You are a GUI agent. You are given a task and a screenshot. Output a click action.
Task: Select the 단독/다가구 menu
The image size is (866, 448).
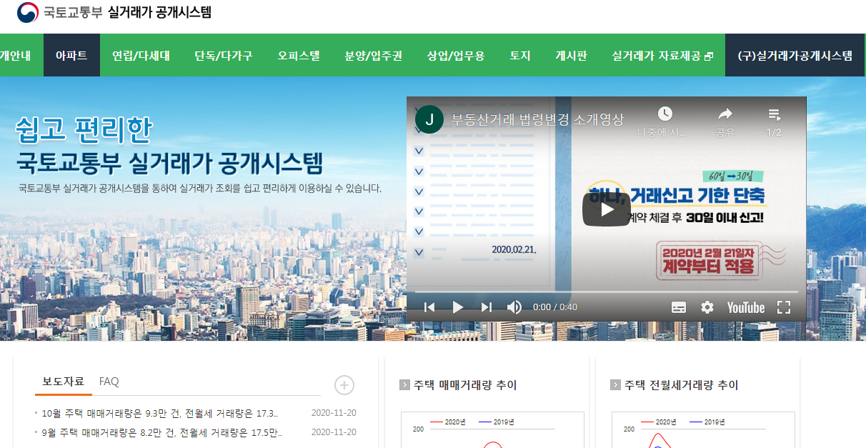[224, 55]
